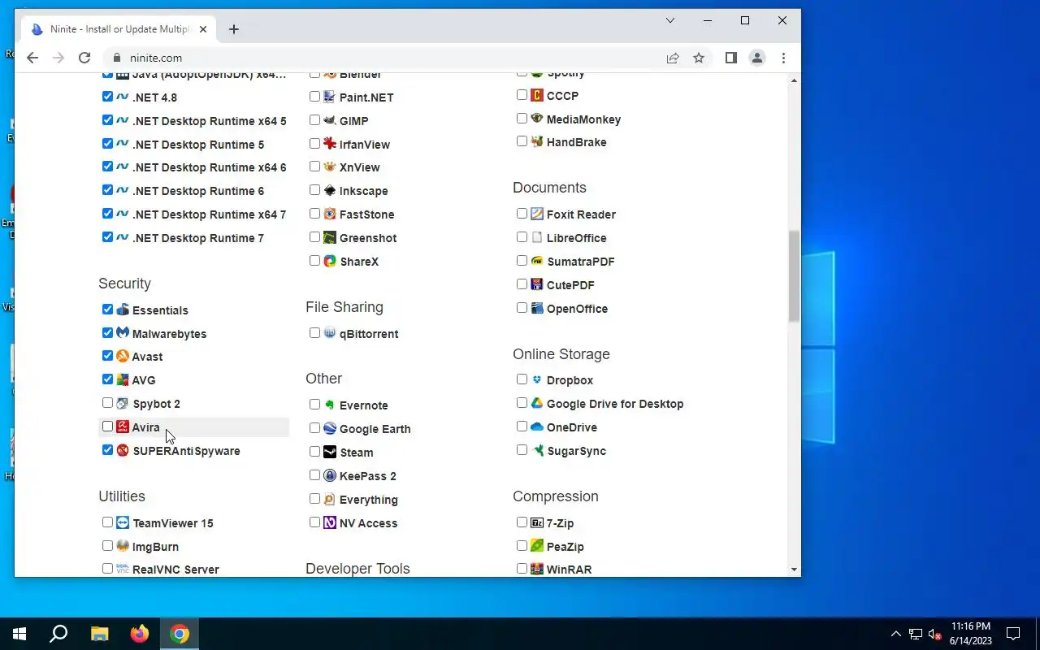The width and height of the screenshot is (1040, 650).
Task: Click the ImgBurn icon
Action: (x=123, y=546)
